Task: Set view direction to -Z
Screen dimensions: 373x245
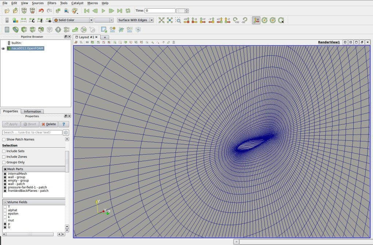Action: 227,20
